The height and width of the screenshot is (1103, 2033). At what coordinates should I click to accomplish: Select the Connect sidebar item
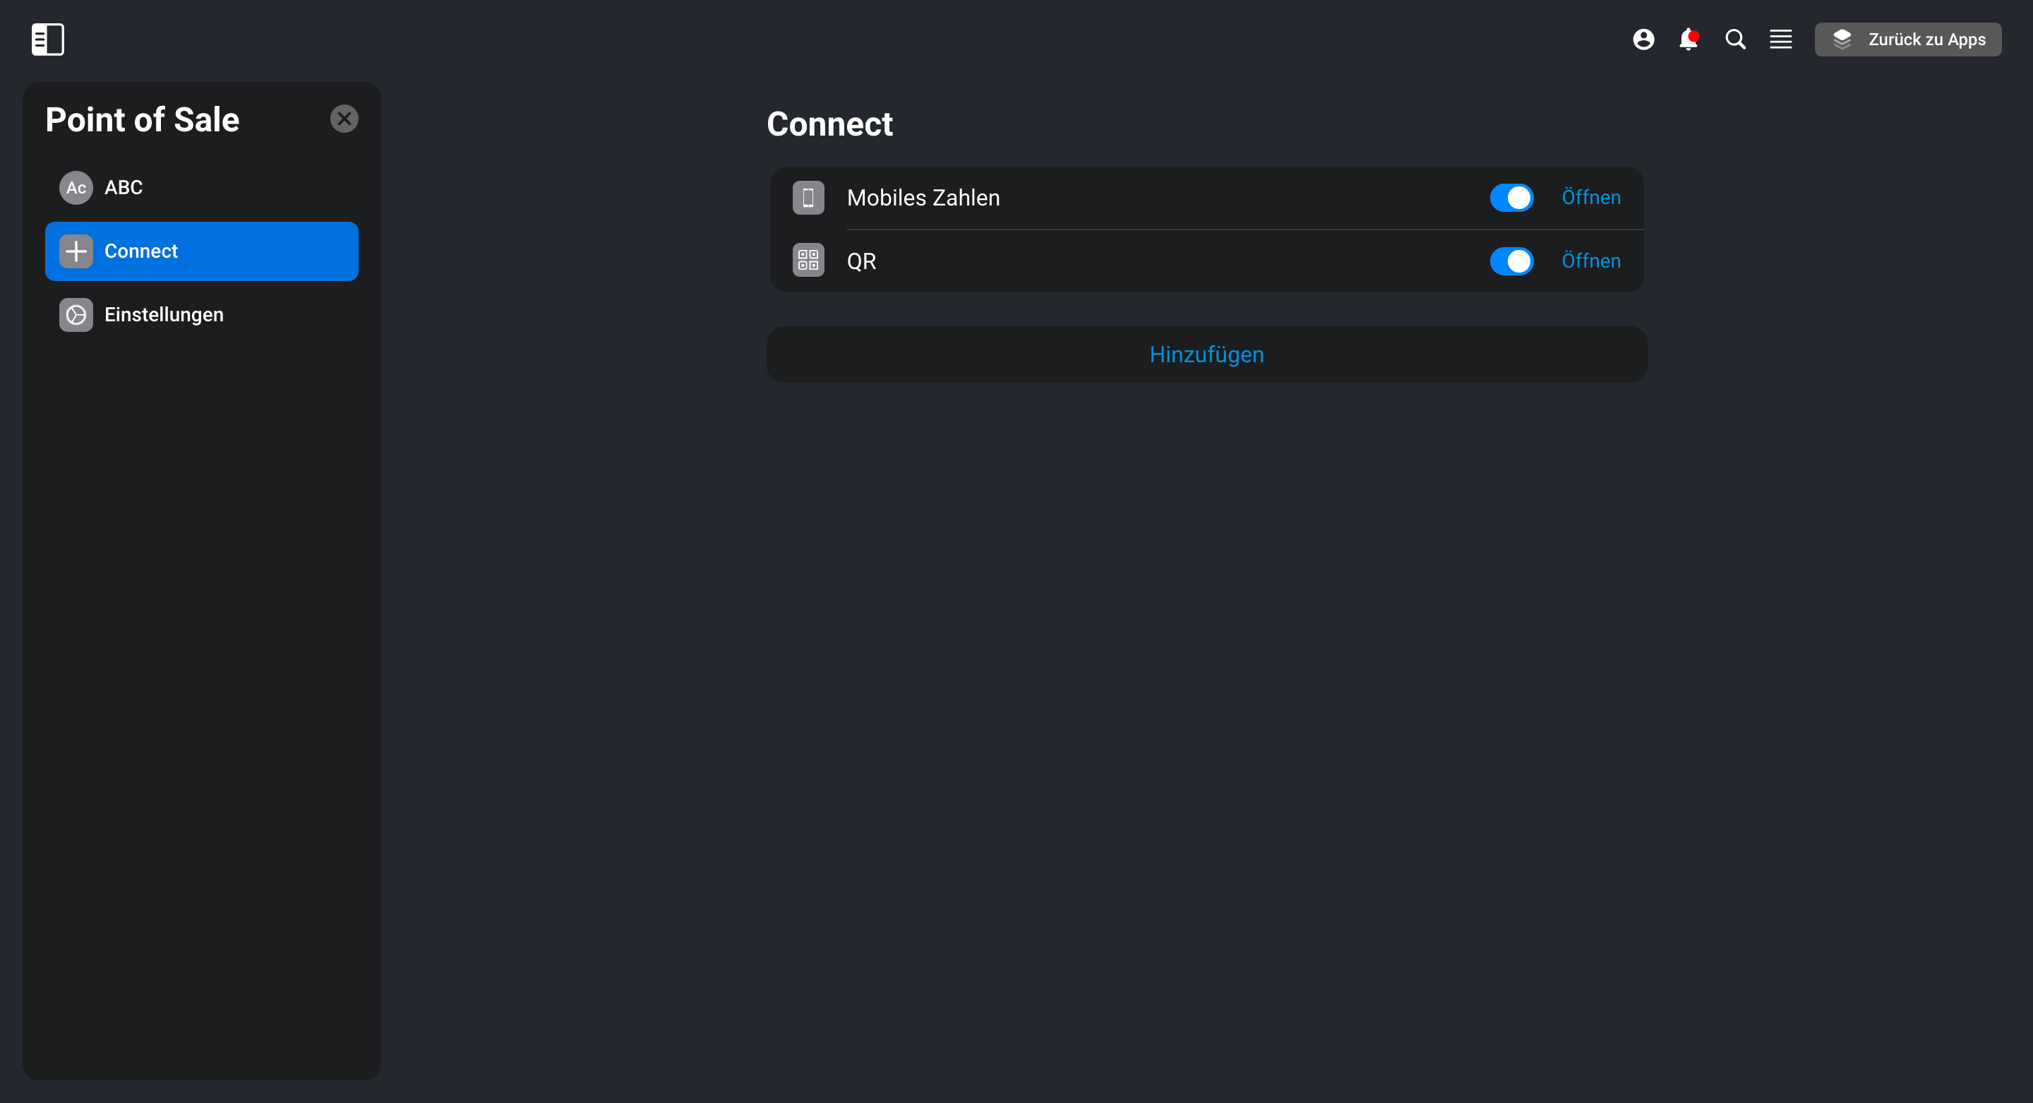click(x=201, y=251)
